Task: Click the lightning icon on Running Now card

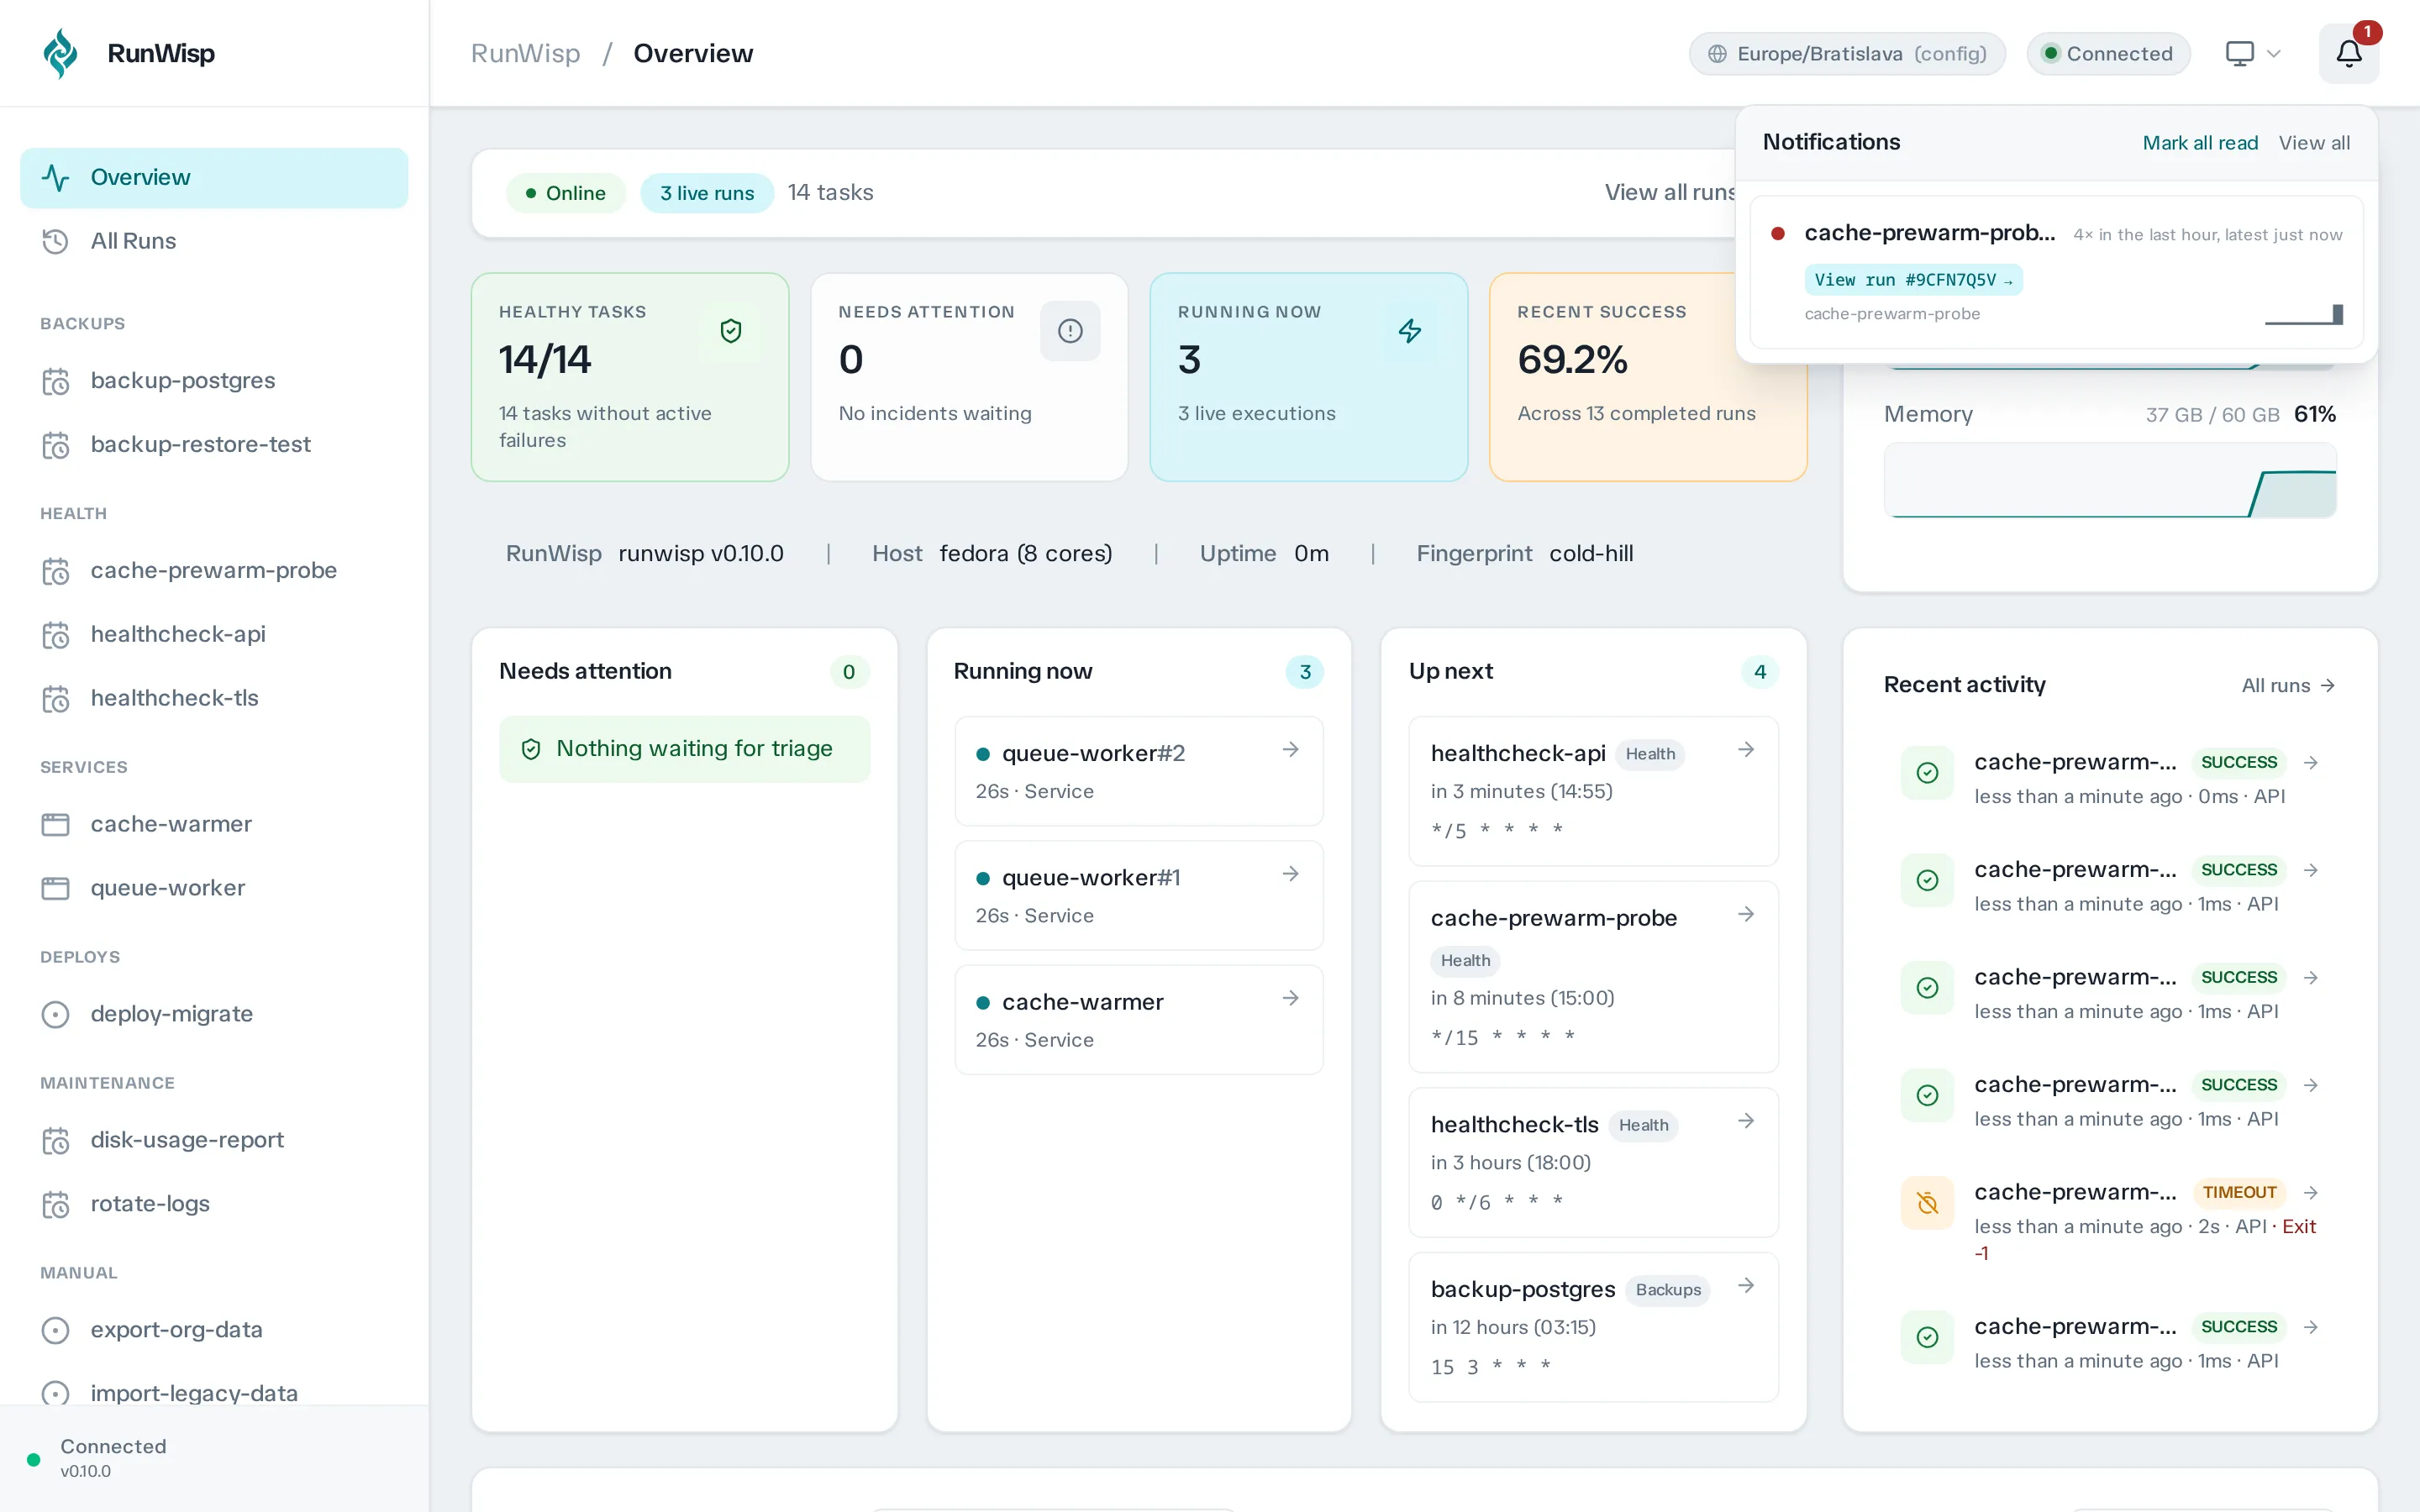Action: (x=1410, y=331)
